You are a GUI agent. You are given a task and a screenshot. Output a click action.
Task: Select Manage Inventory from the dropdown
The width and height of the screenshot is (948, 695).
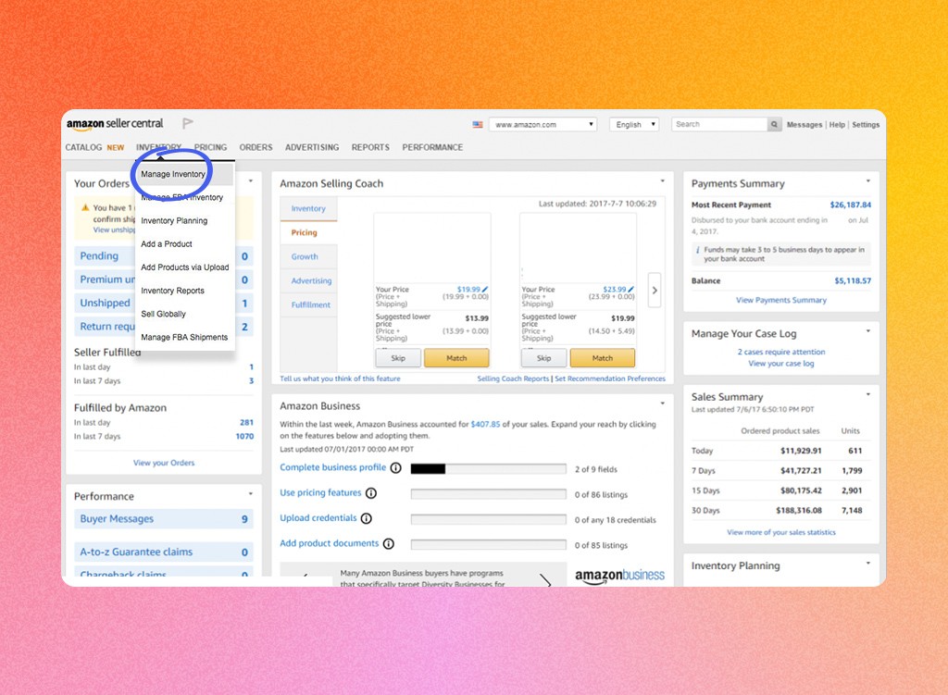tap(185, 174)
